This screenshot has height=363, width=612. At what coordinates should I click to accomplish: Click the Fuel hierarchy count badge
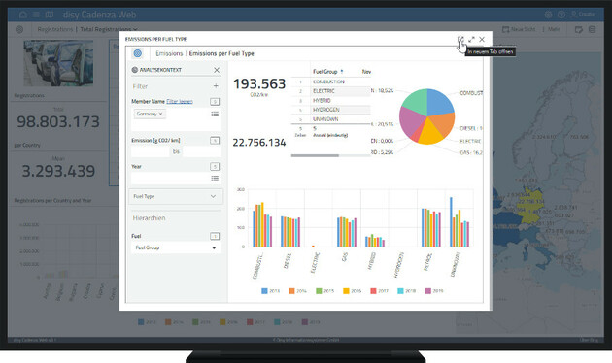pos(215,236)
